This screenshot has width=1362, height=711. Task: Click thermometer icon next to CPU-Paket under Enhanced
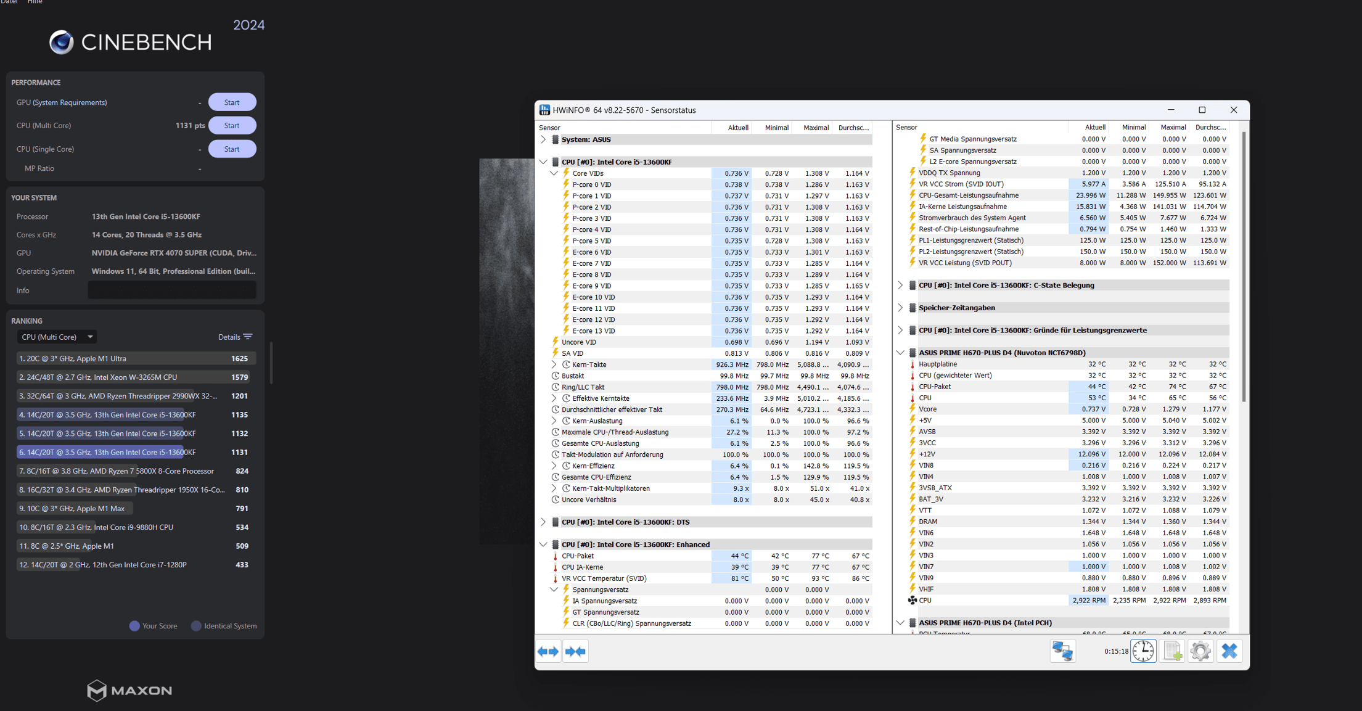click(x=555, y=556)
